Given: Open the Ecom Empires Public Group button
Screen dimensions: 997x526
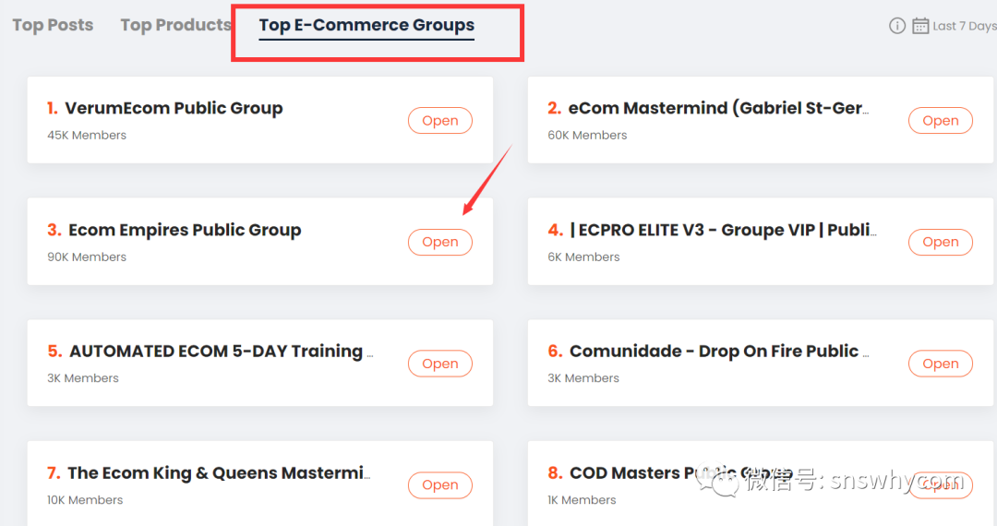Looking at the screenshot, I should 440,242.
